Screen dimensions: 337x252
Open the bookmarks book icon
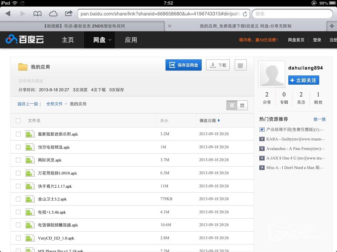tap(38, 14)
